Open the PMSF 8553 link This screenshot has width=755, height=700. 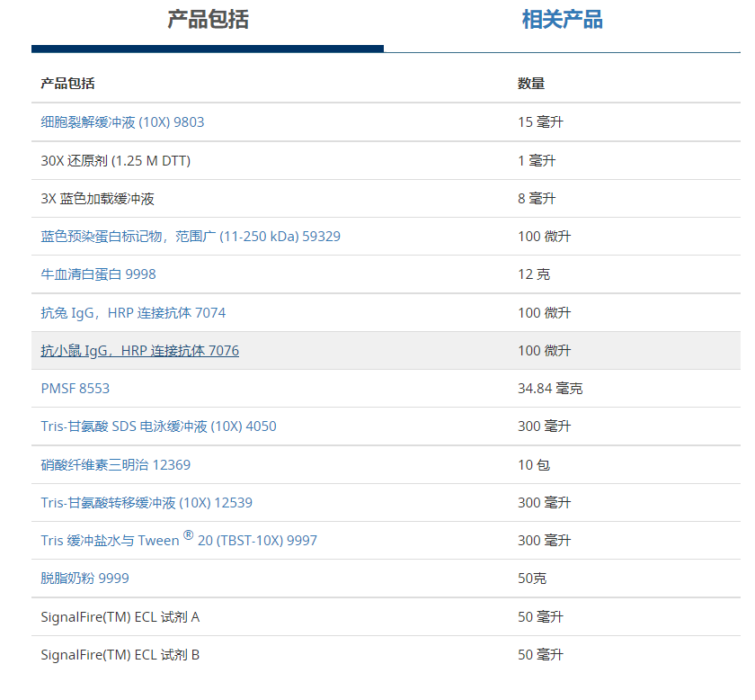75,389
